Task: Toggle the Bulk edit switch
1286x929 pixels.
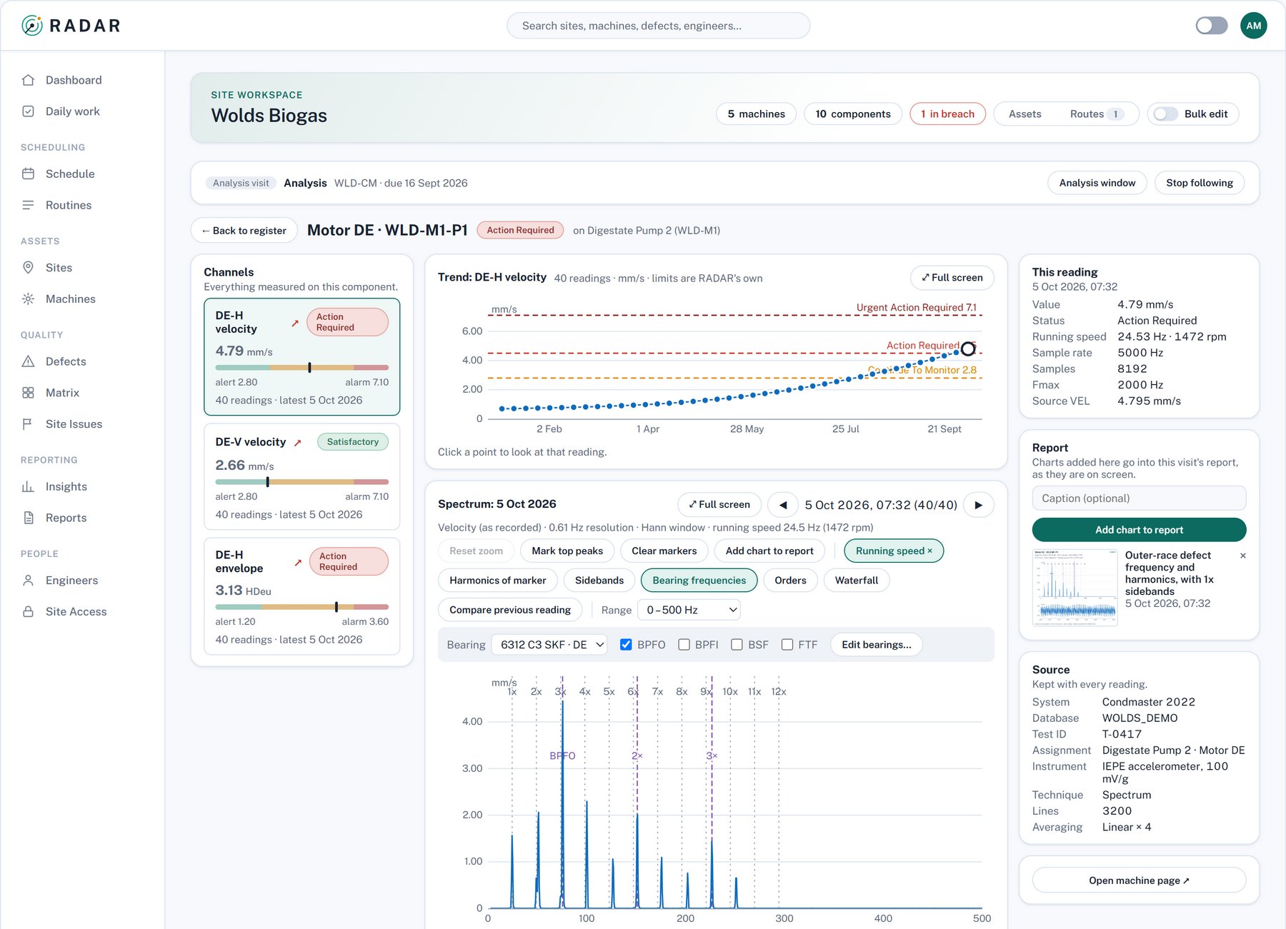Action: click(x=1166, y=114)
